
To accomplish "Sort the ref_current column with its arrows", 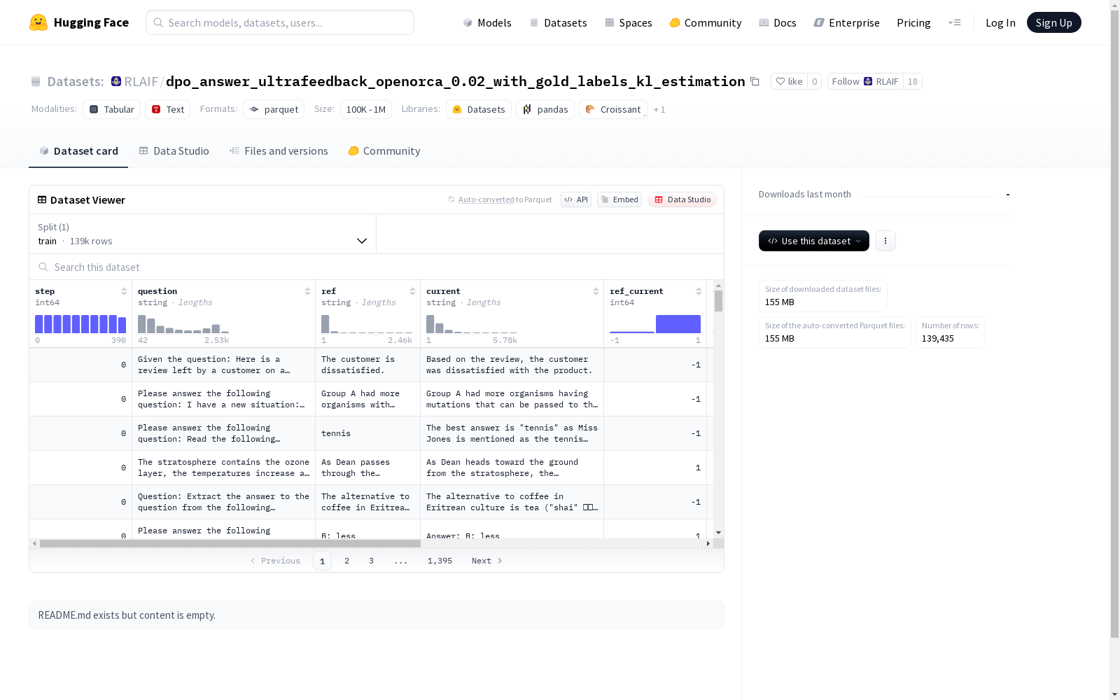I will [699, 291].
